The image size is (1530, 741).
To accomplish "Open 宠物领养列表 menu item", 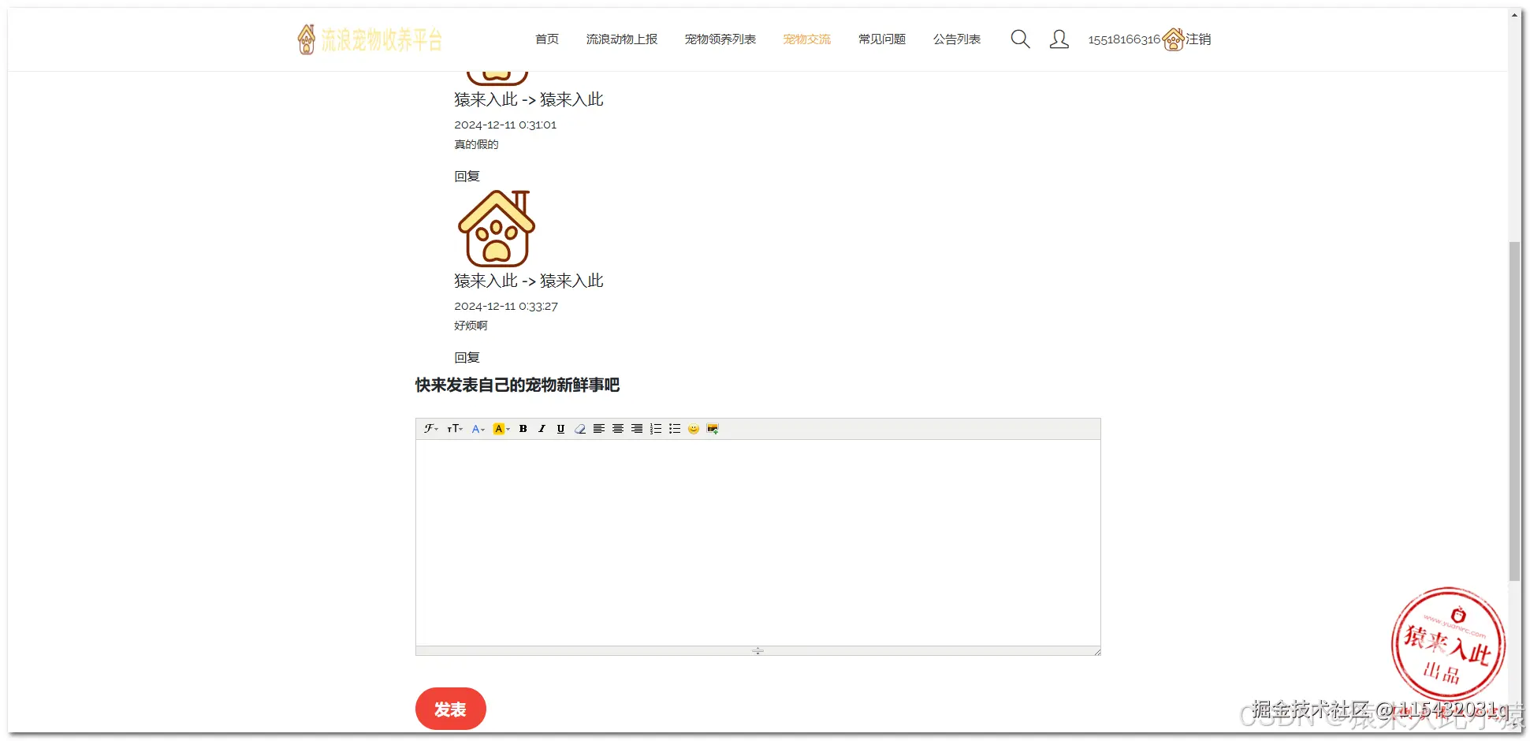I will coord(720,39).
